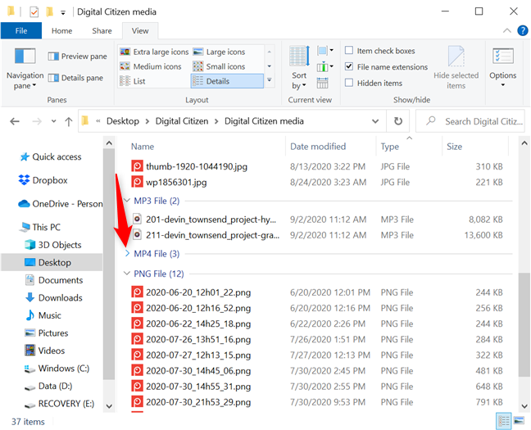
Task: Open Dropbox in navigation pane
Action: (43, 180)
